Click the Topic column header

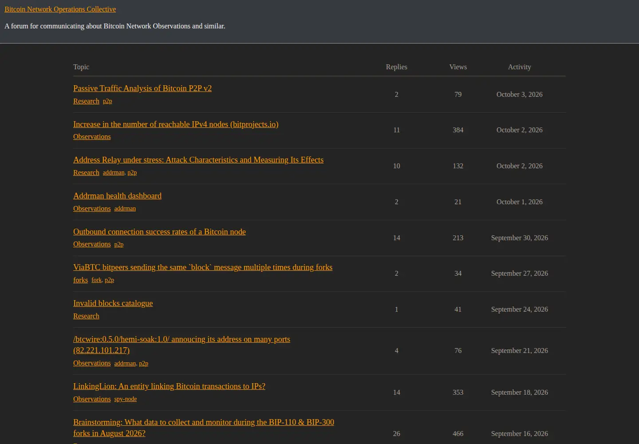tap(81, 67)
